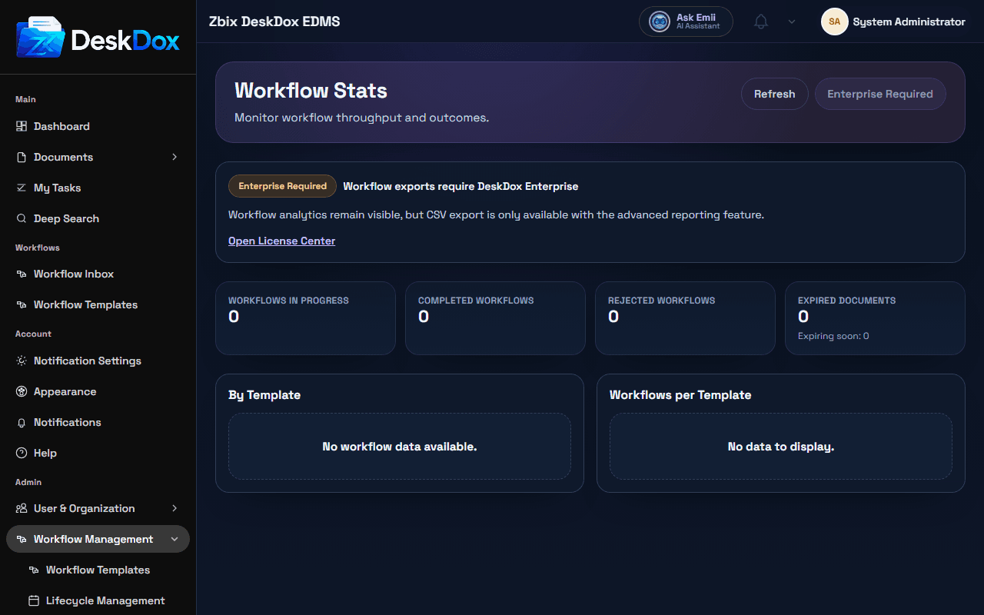Click the Notifications bell icon in sidebar
This screenshot has height=615, width=984.
(22, 422)
